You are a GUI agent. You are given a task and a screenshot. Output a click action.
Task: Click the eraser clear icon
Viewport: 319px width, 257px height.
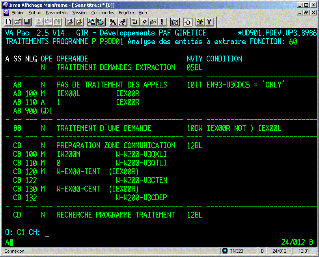144,22
